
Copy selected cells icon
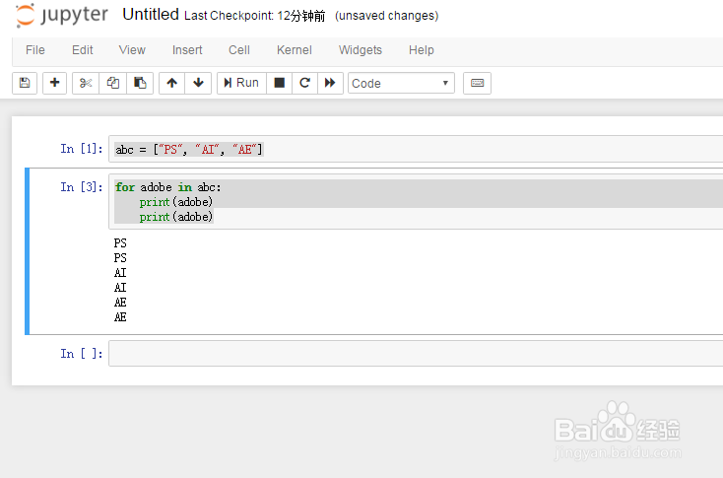point(113,83)
